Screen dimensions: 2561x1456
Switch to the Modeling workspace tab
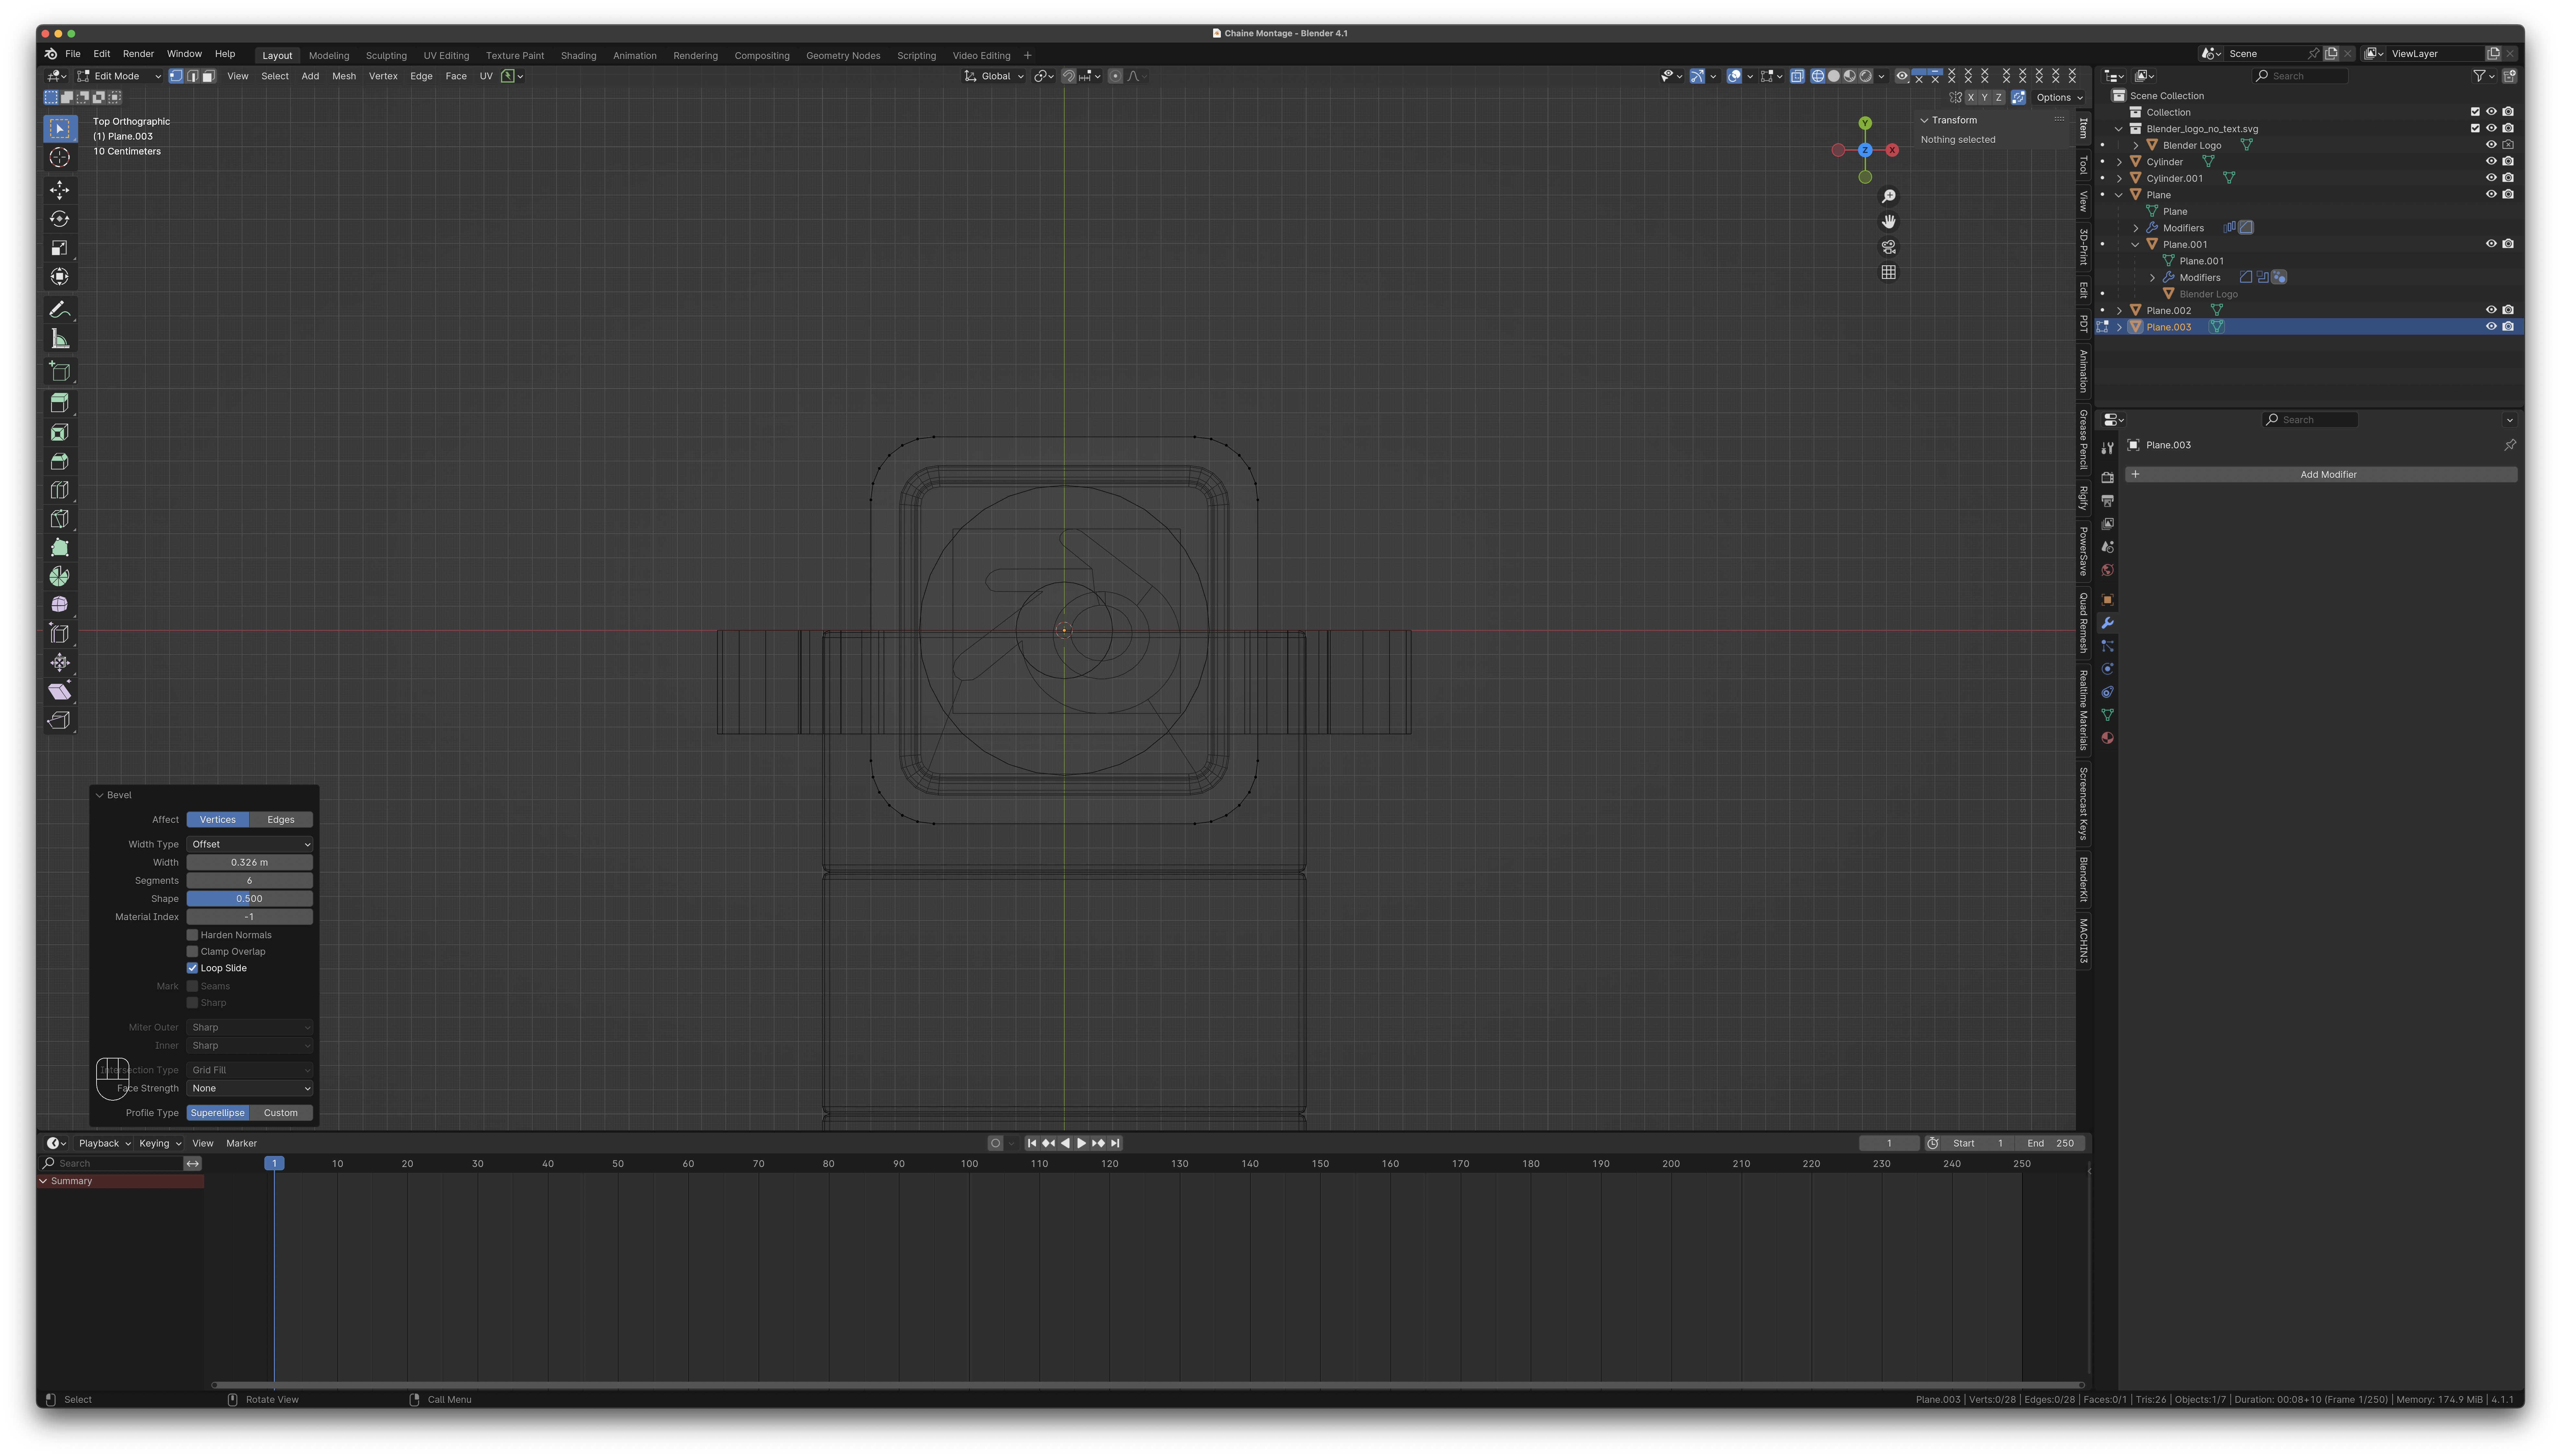coord(329,56)
